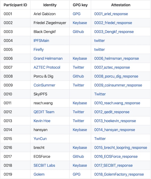Open the GPG key link for Ariel Gabizon
The height and width of the screenshot is (179, 151).
pyautogui.click(x=77, y=14)
